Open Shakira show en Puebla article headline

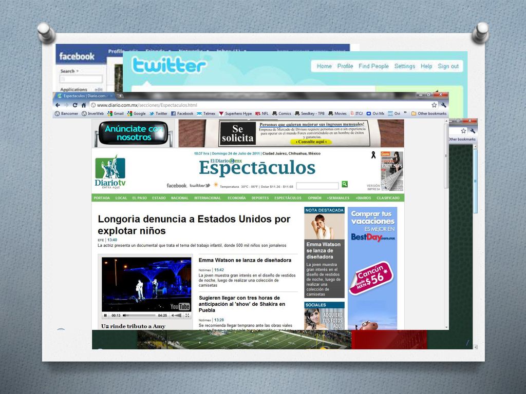(242, 304)
